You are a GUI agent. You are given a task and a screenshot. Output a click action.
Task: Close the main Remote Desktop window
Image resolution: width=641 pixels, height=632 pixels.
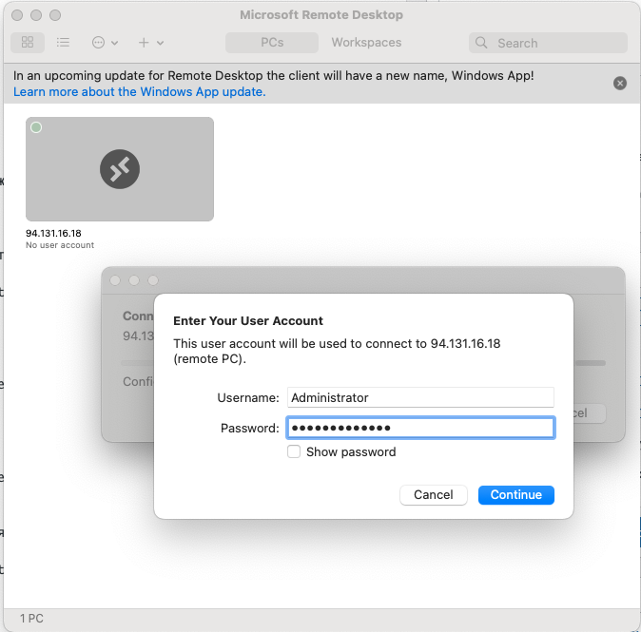pyautogui.click(x=17, y=15)
